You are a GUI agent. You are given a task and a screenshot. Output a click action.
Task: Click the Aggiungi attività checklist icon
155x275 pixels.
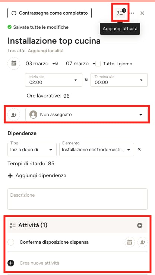click(x=120, y=13)
